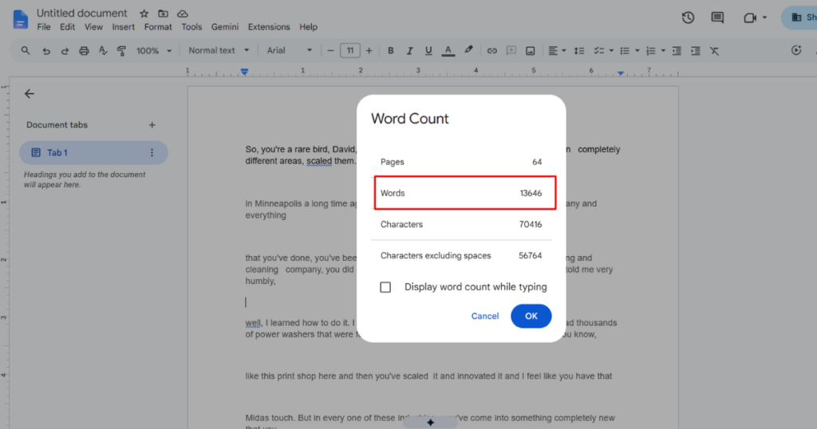The height and width of the screenshot is (429, 817).
Task: Open the Normal text style dropdown
Action: [x=219, y=50]
